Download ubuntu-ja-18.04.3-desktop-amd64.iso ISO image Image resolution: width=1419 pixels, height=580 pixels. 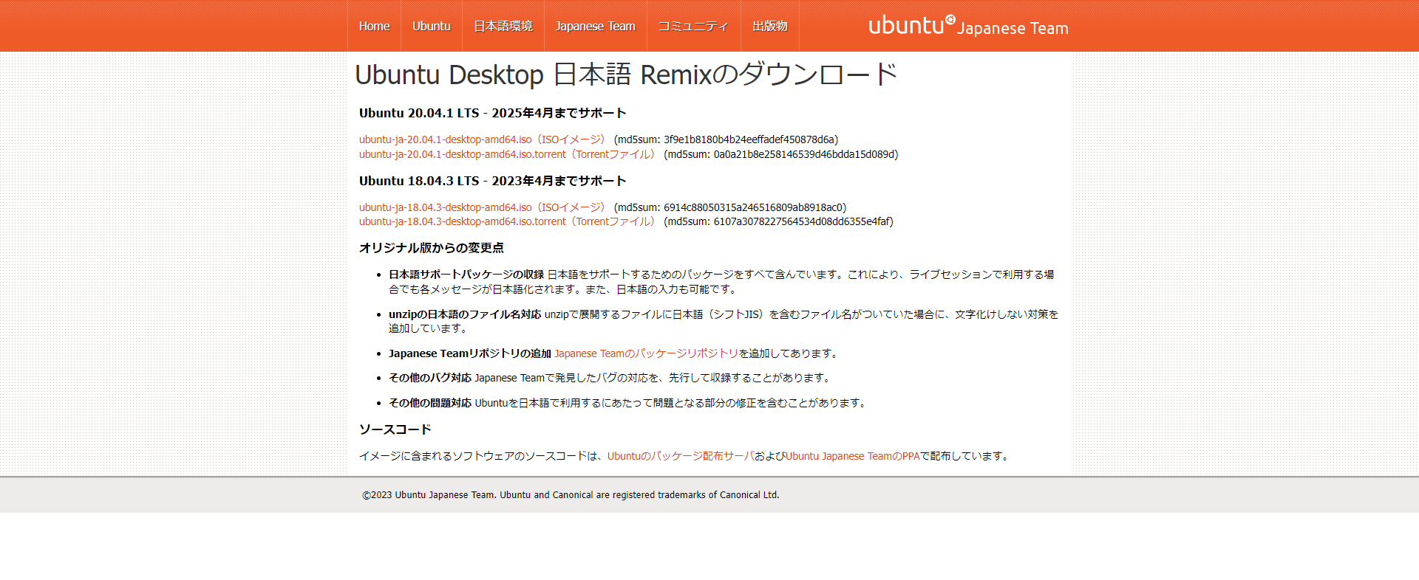tap(483, 207)
